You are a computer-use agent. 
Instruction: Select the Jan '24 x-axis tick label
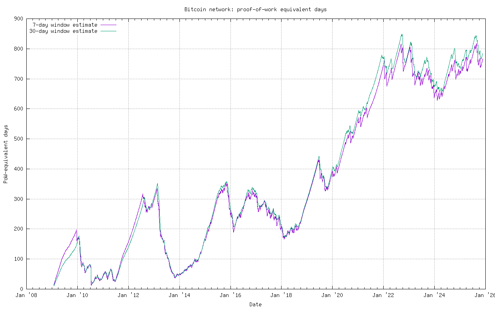434,295
